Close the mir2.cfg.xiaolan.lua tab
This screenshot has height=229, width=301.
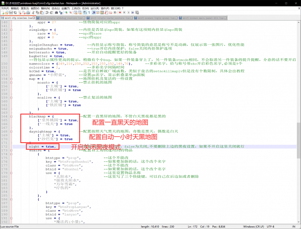(34, 18)
